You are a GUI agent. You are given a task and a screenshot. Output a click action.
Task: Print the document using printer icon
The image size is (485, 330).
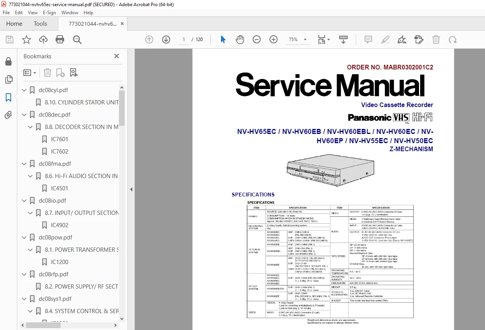pos(60,40)
